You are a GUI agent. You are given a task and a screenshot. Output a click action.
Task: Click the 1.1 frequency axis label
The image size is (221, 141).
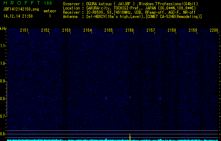3,46
